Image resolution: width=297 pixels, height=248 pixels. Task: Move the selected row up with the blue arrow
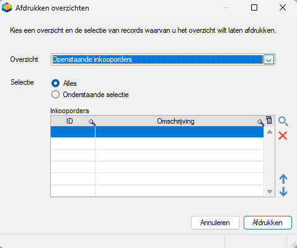pos(283,179)
